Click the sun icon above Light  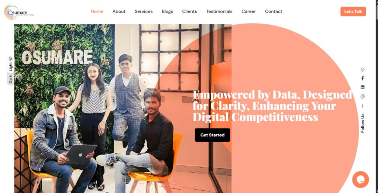pos(10,59)
